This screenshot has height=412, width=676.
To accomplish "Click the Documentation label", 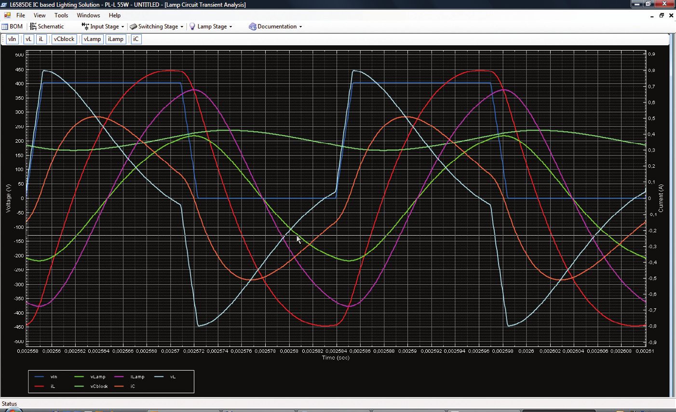I will coord(277,27).
